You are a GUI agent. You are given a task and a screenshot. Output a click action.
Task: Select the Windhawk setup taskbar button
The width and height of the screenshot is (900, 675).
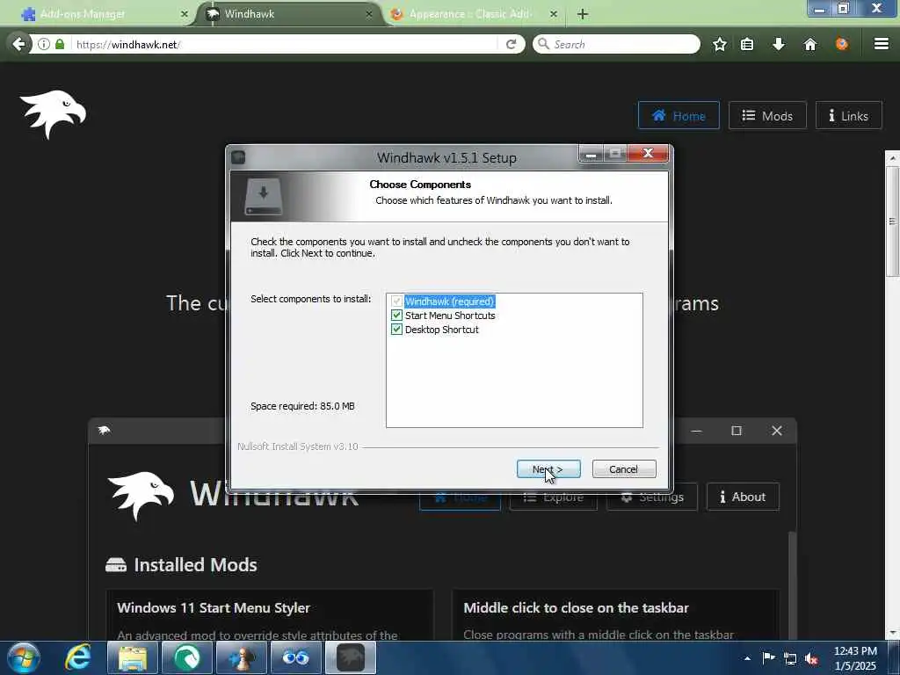coord(351,657)
